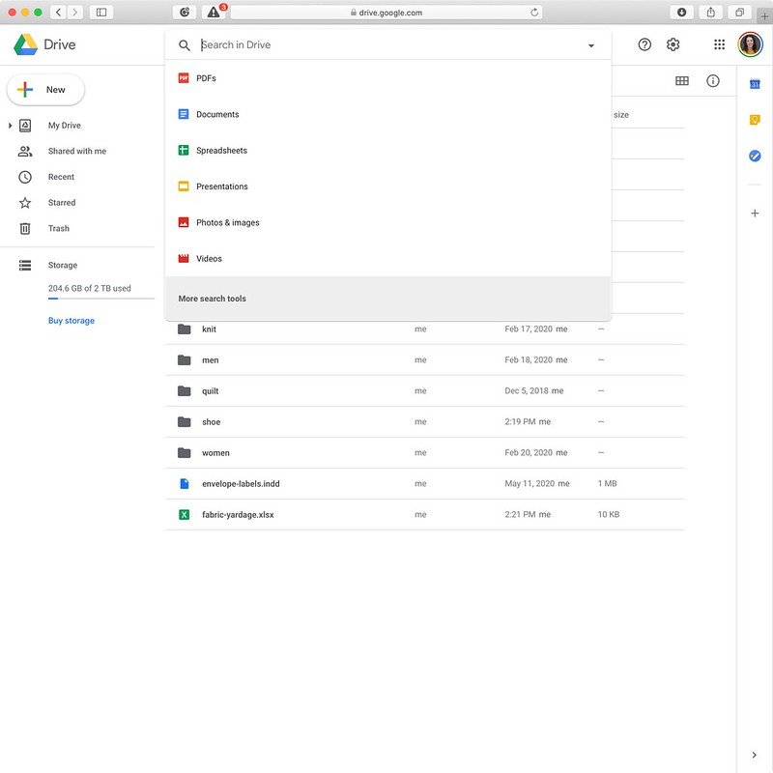Click the Get Add-ons plus icon
The image size is (773, 773).
755,213
